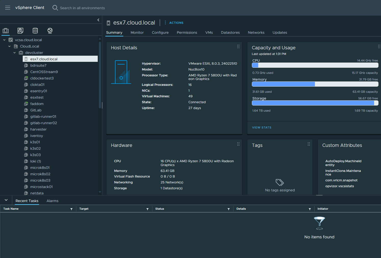Collapse the vcsa.cloud.local tree node
The height and width of the screenshot is (258, 381).
coord(4,40)
